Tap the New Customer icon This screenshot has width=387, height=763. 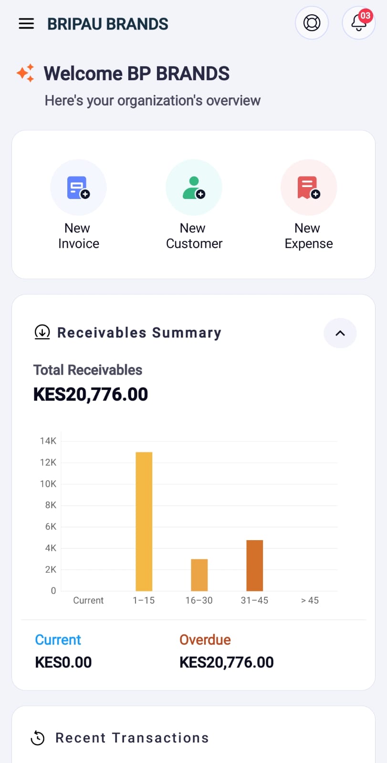[194, 188]
